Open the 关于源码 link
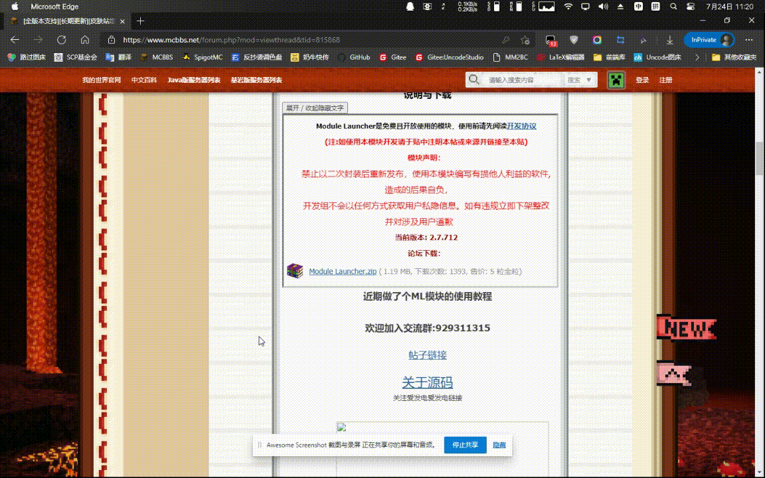 [x=428, y=382]
